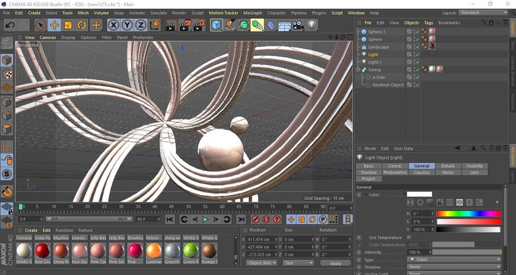Expand more color modes arrow
The image size is (516, 275).
(x=497, y=202)
